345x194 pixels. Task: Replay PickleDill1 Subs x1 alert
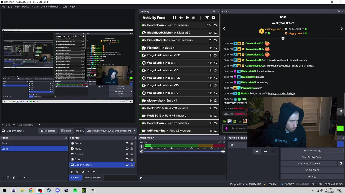(215, 48)
